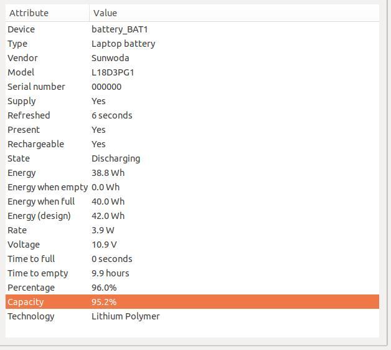The height and width of the screenshot is (350, 391).
Task: Select the Time to empty label
Action: (x=38, y=273)
